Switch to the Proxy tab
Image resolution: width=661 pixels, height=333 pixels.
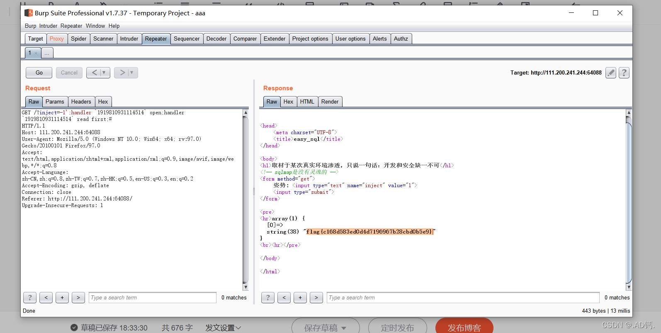(57, 39)
